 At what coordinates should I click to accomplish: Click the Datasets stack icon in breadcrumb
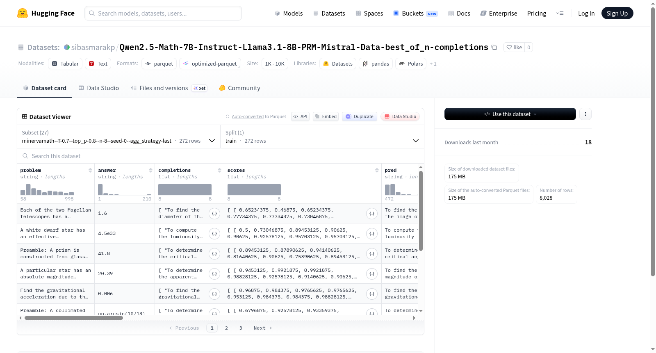(21, 47)
